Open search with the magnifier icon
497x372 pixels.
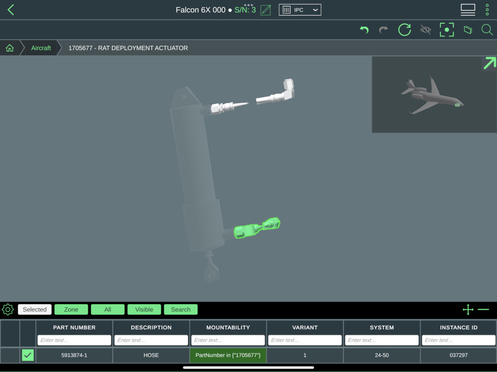[x=487, y=30]
